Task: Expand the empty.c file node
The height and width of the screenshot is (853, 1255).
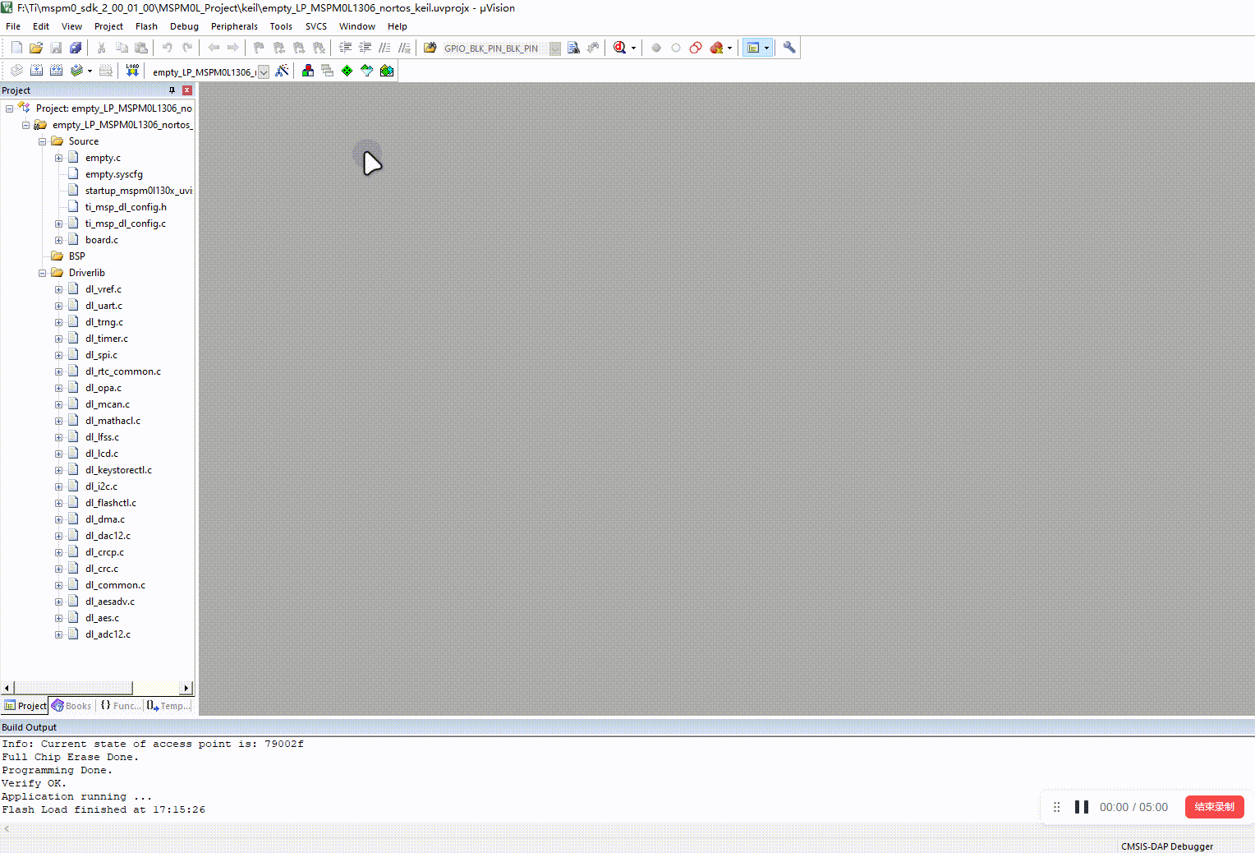Action: [58, 158]
